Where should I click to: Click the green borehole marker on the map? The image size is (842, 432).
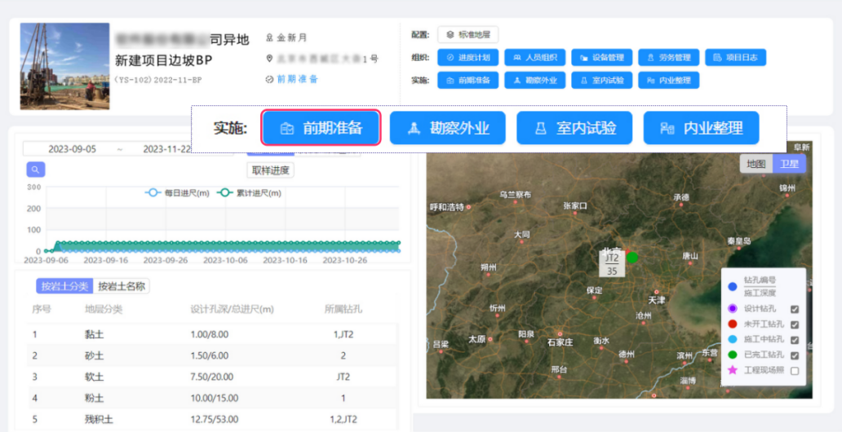[x=632, y=258]
